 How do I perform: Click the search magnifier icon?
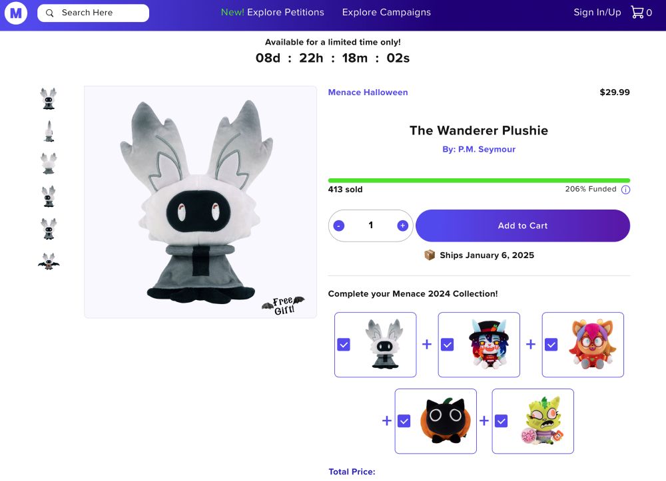[50, 13]
